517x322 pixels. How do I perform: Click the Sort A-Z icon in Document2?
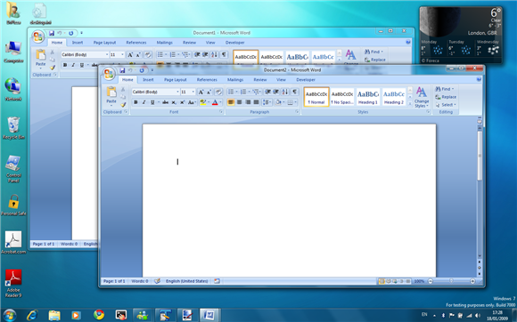point(285,92)
